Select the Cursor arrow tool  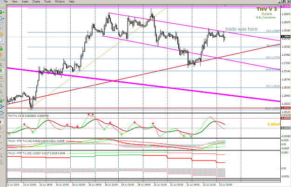pyautogui.click(x=1, y=121)
